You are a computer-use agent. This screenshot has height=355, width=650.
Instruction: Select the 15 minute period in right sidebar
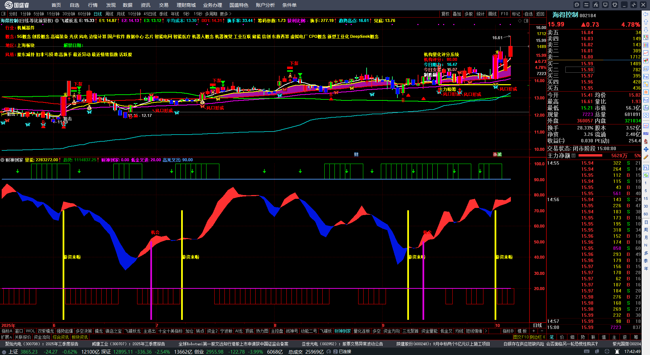tap(646, 198)
